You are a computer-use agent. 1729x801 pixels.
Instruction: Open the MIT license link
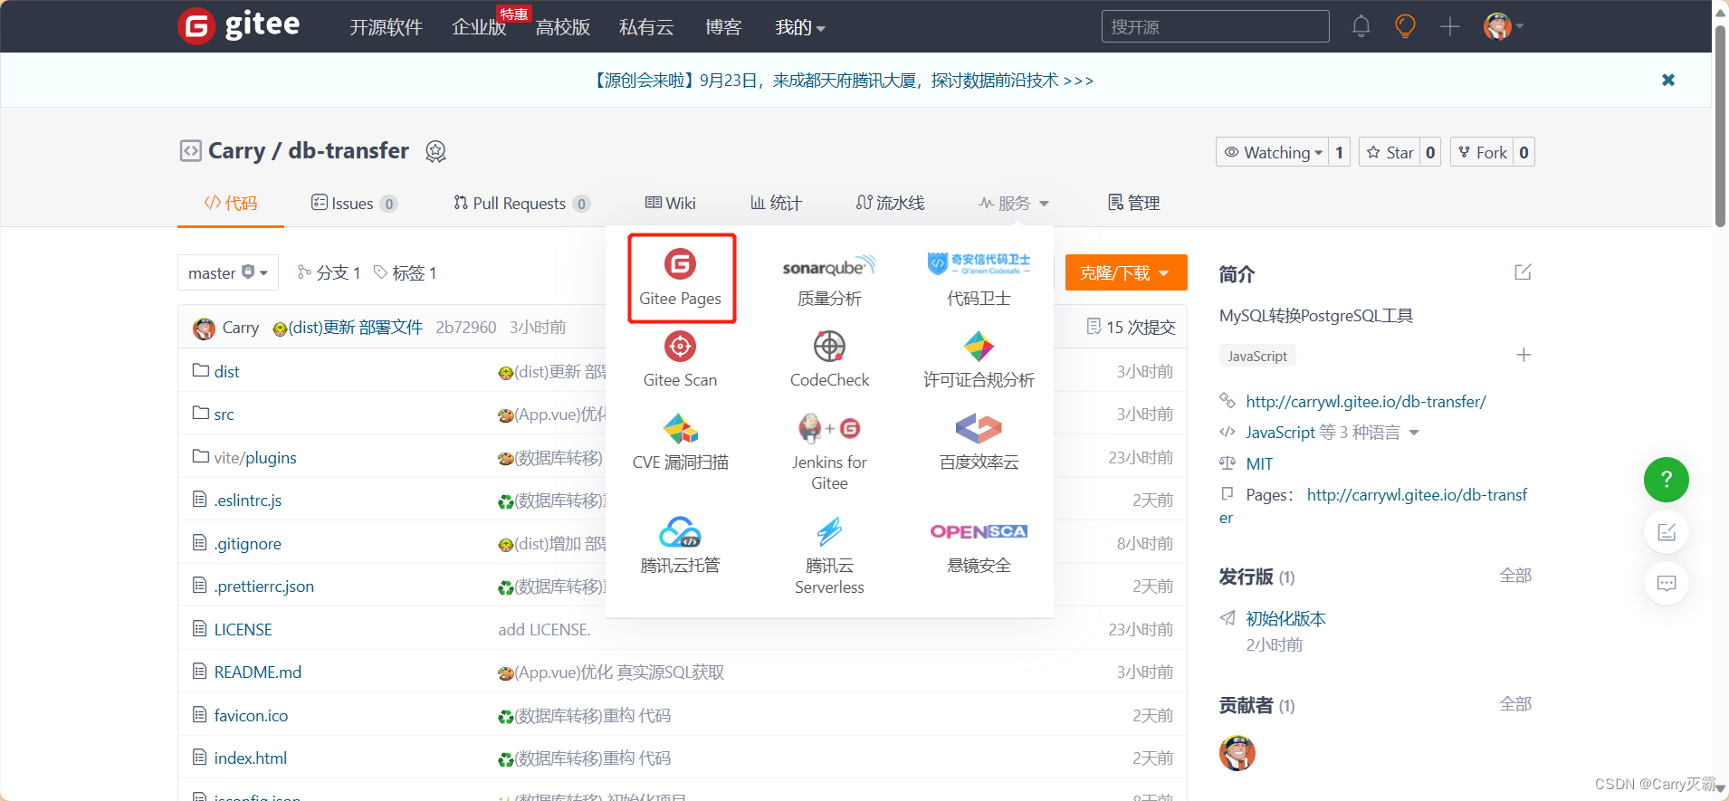(1259, 463)
